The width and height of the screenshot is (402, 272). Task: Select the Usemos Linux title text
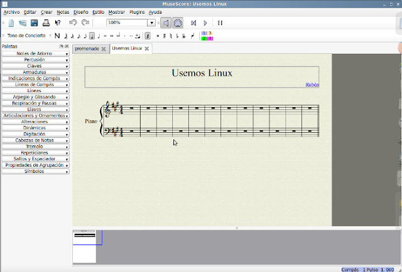point(202,73)
